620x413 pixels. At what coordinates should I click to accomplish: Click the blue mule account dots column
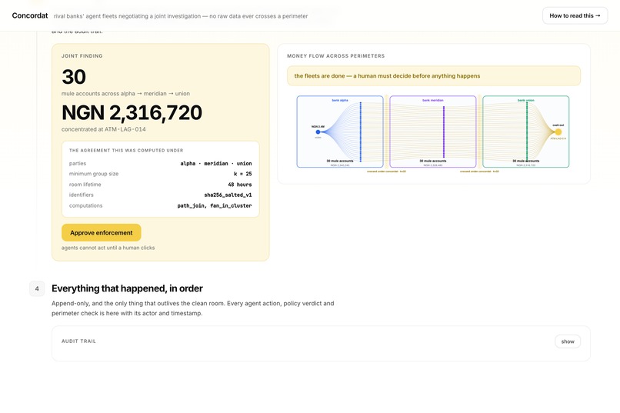pos(361,132)
